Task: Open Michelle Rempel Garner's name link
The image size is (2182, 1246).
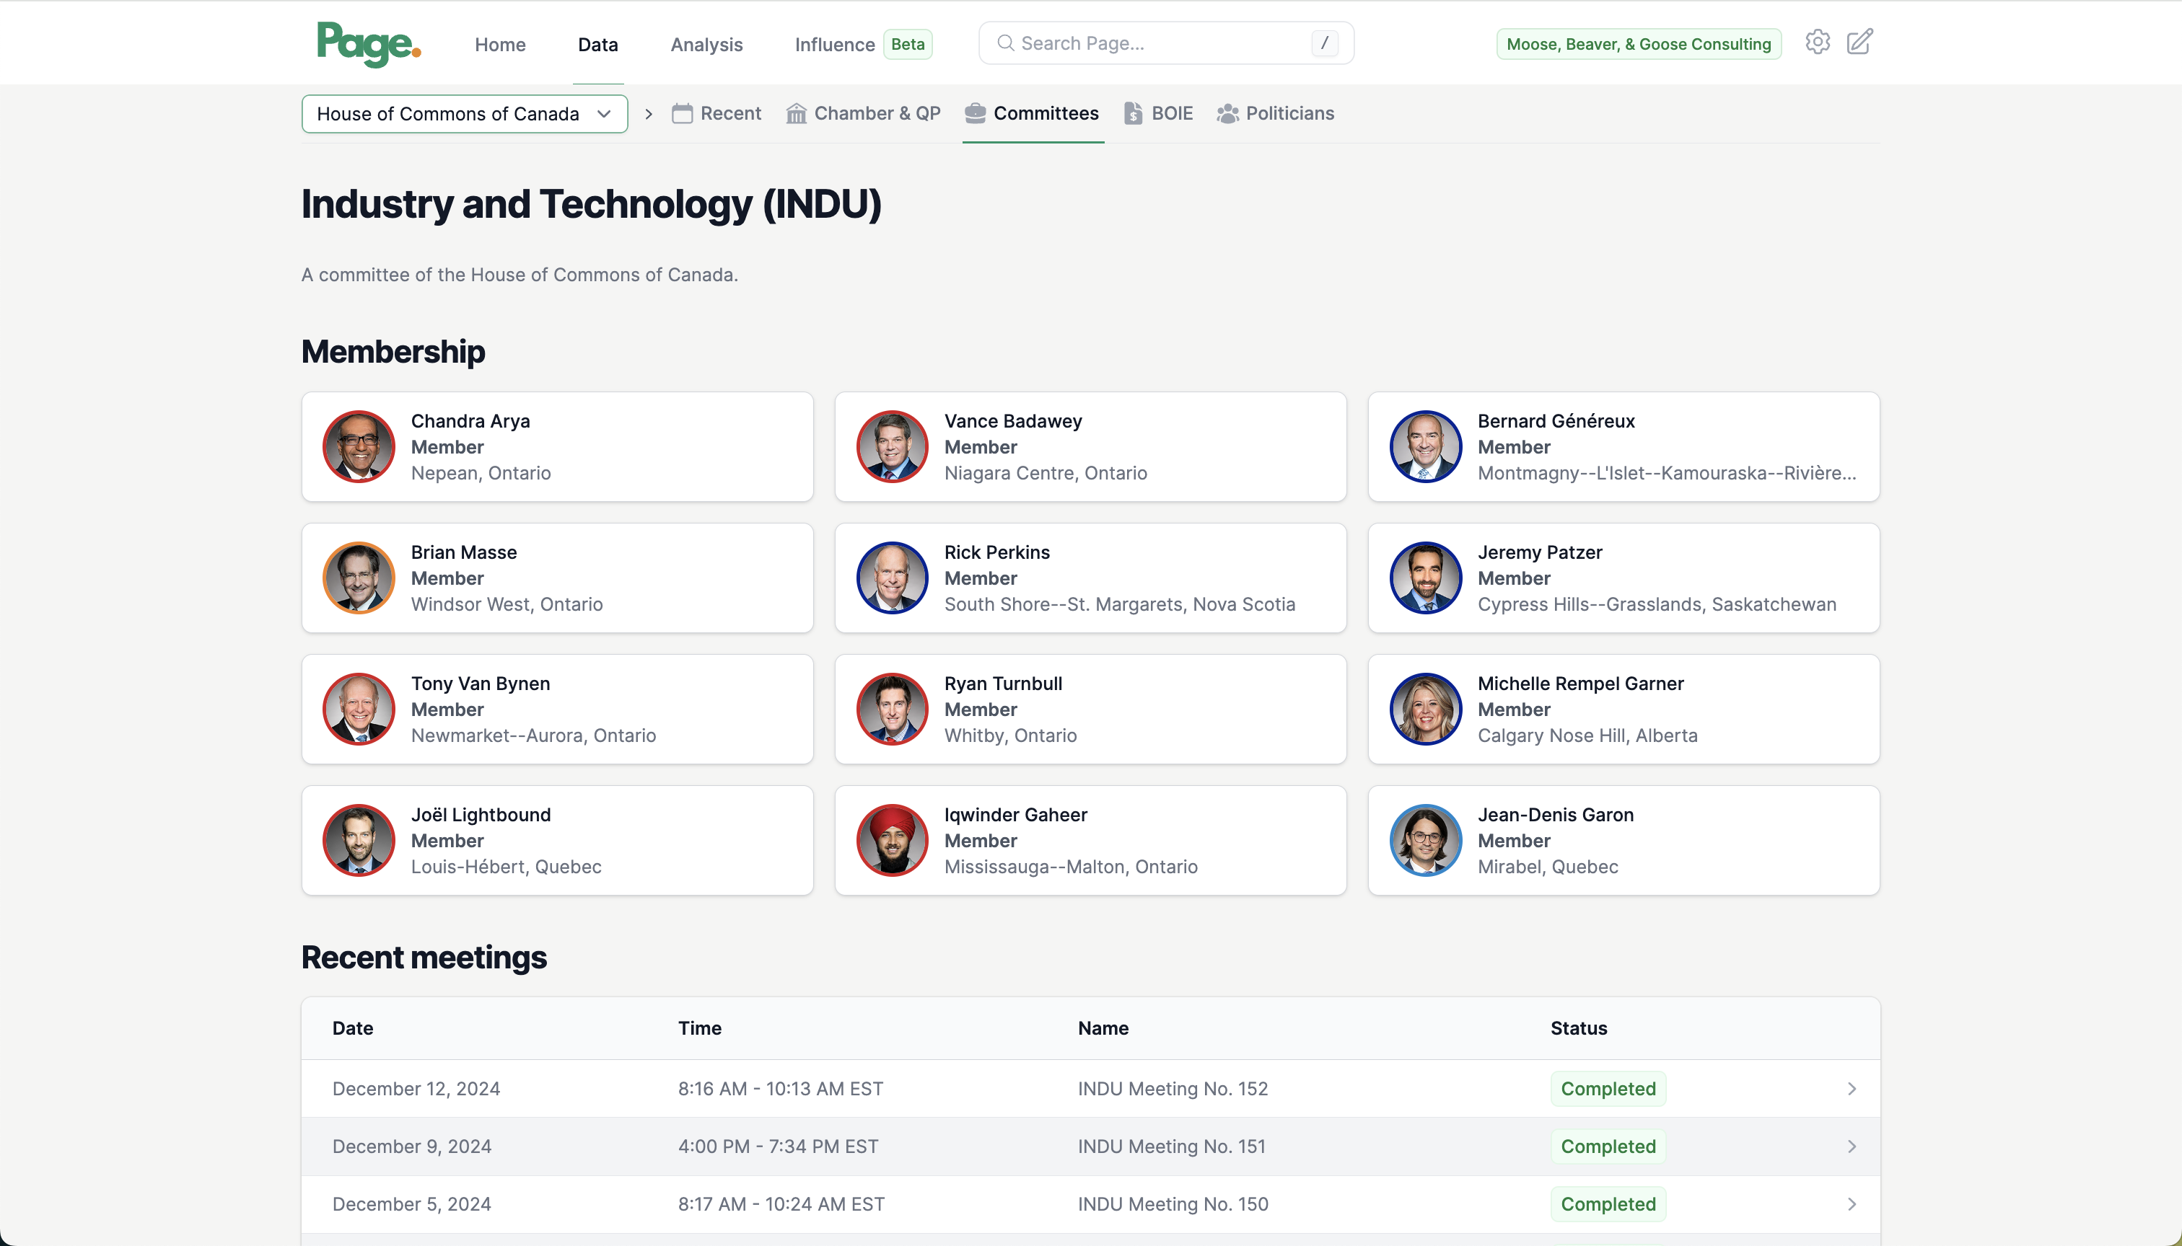Action: point(1580,683)
